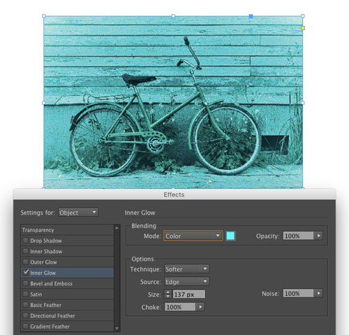Enable the Gradient Feather checkbox

[x=26, y=326]
